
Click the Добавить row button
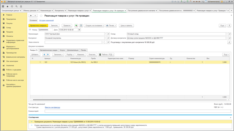point(35,55)
